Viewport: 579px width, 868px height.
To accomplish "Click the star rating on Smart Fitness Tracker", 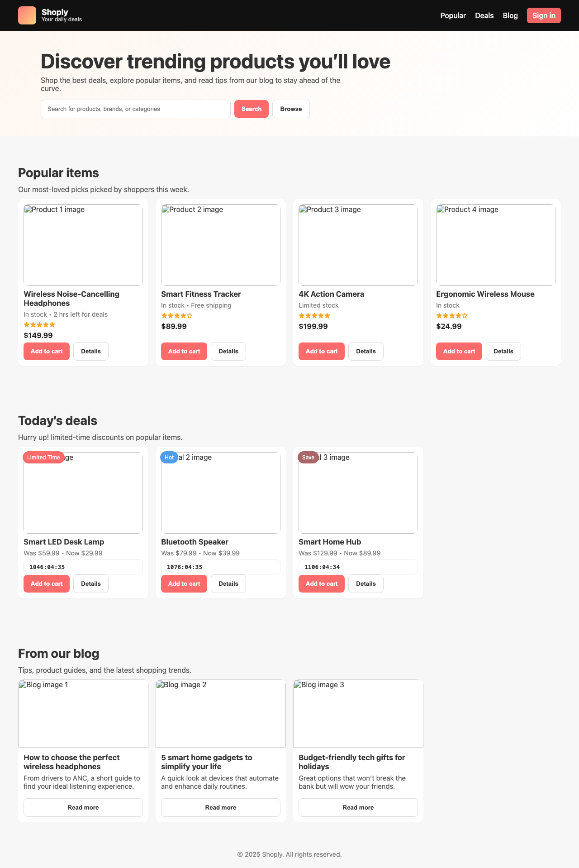I will (176, 315).
